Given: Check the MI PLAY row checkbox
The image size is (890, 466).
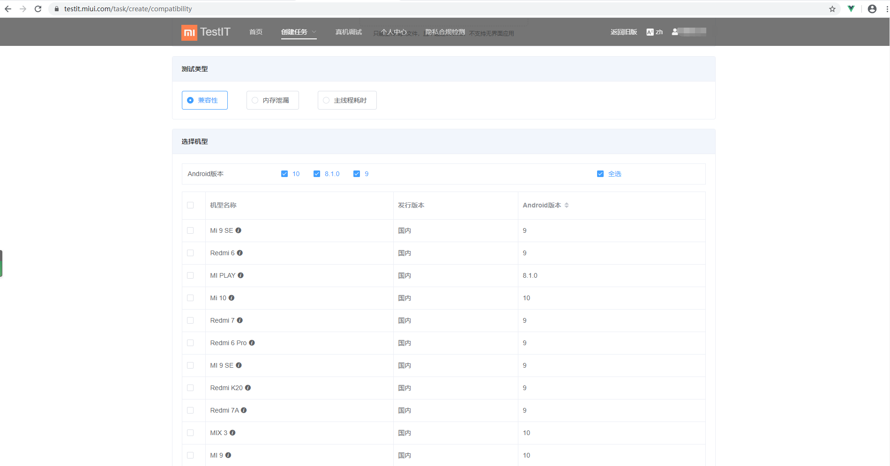Looking at the screenshot, I should [190, 275].
